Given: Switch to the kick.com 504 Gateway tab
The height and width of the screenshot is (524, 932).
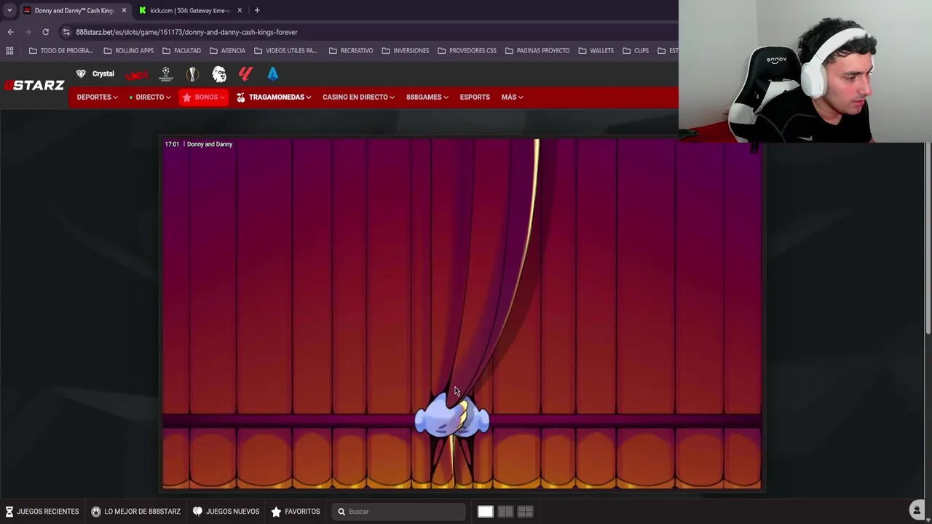Looking at the screenshot, I should (191, 10).
